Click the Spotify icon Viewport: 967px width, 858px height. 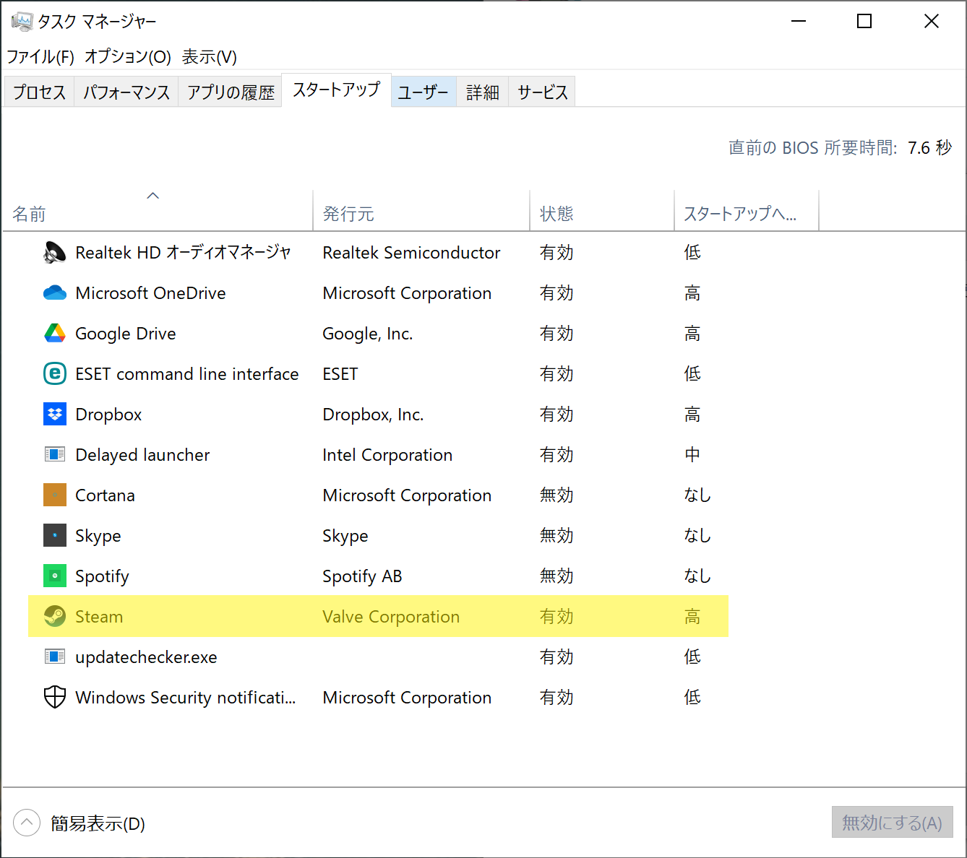(x=55, y=576)
